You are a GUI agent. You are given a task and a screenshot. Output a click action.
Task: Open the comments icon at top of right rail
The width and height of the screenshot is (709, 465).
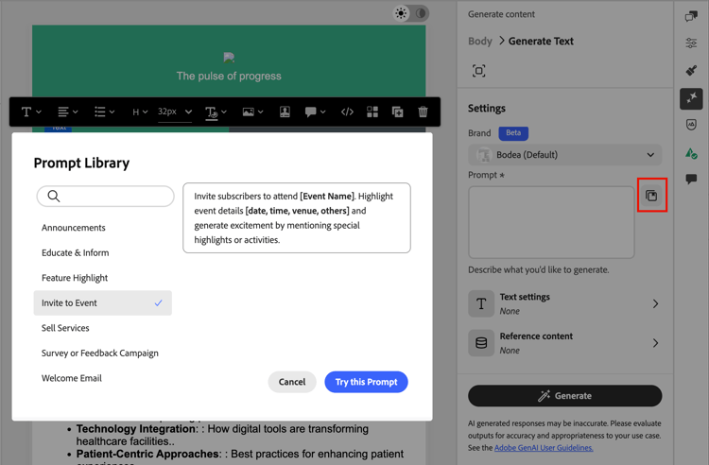[x=691, y=17]
